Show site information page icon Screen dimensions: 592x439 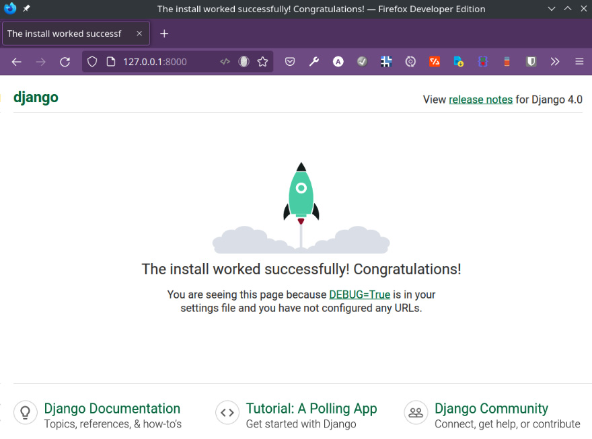point(110,61)
